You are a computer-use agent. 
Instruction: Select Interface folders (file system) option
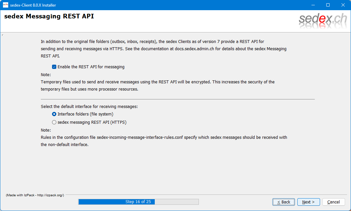[x=54, y=114]
